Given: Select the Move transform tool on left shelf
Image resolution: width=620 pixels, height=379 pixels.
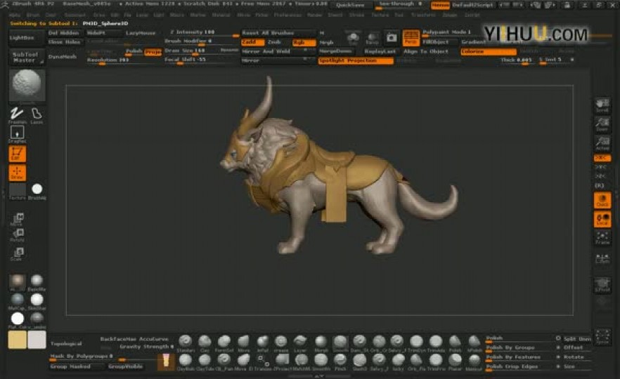Looking at the screenshot, I should [x=18, y=219].
